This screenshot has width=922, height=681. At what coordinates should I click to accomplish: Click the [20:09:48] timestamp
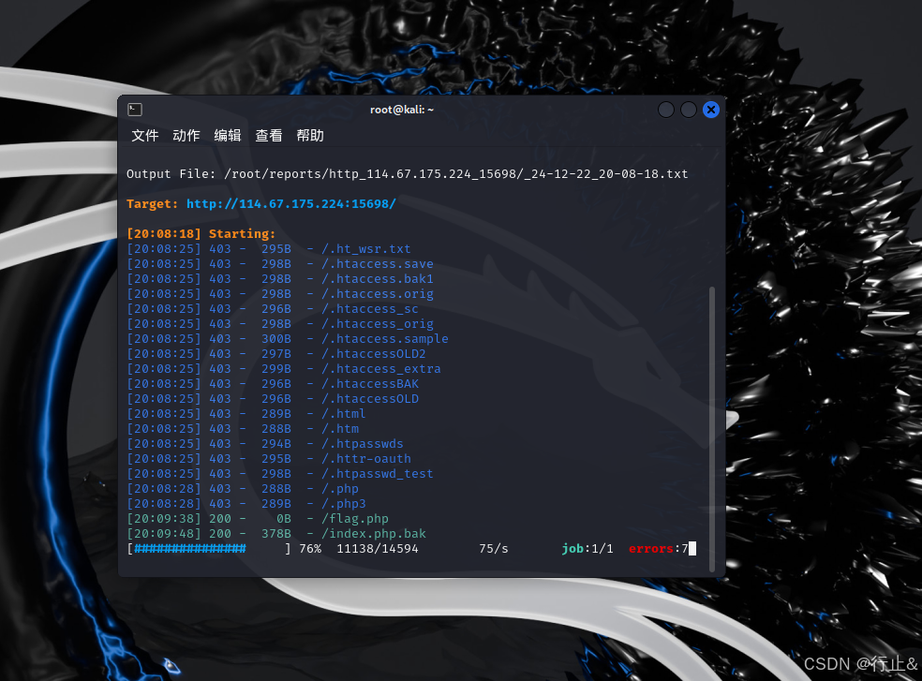coord(164,533)
